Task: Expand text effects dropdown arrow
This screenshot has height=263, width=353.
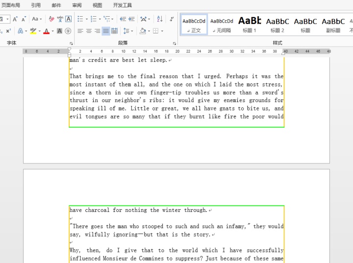Action: point(26,31)
